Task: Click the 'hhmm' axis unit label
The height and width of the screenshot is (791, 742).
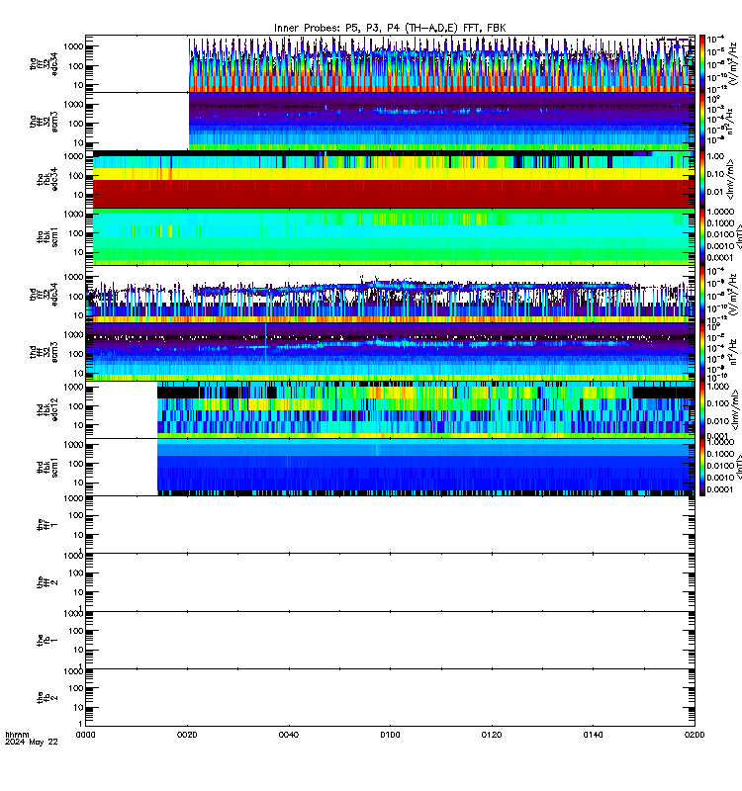Action: 17,735
